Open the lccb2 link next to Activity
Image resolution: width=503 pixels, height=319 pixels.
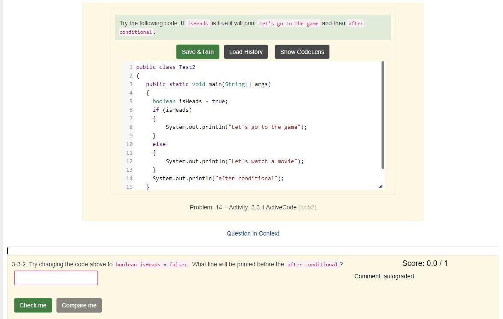click(309, 207)
